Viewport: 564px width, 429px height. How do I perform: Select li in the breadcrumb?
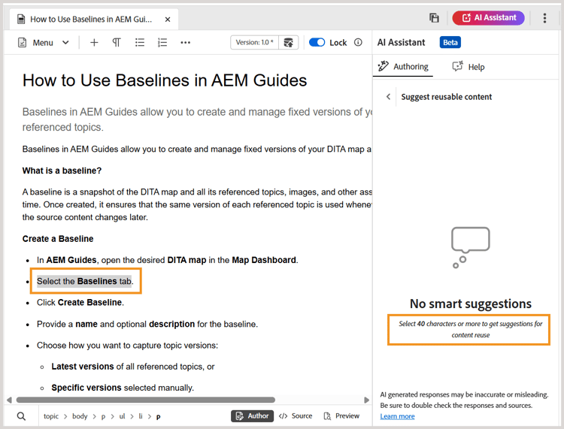click(141, 416)
